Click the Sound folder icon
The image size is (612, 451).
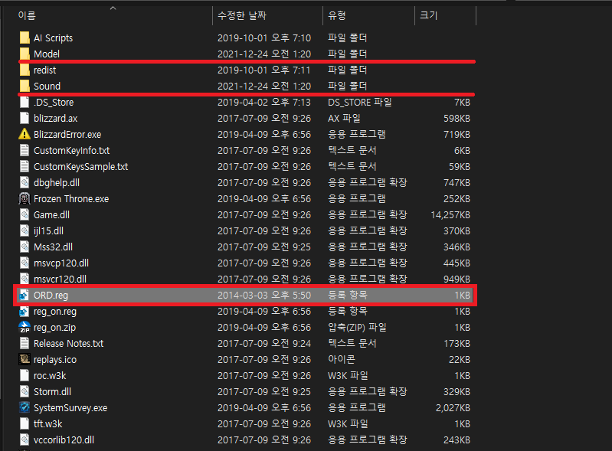25,87
